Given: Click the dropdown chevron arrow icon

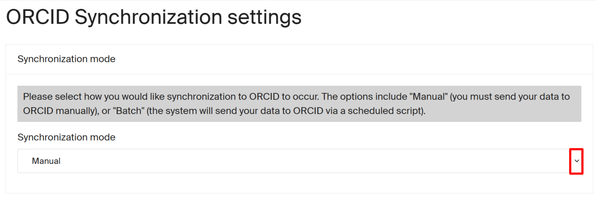Looking at the screenshot, I should (x=576, y=161).
